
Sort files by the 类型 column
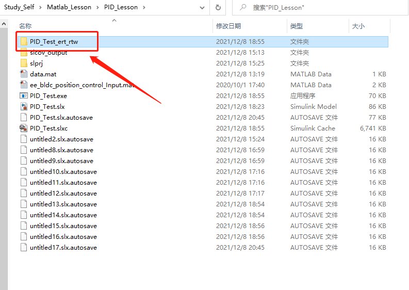point(297,26)
